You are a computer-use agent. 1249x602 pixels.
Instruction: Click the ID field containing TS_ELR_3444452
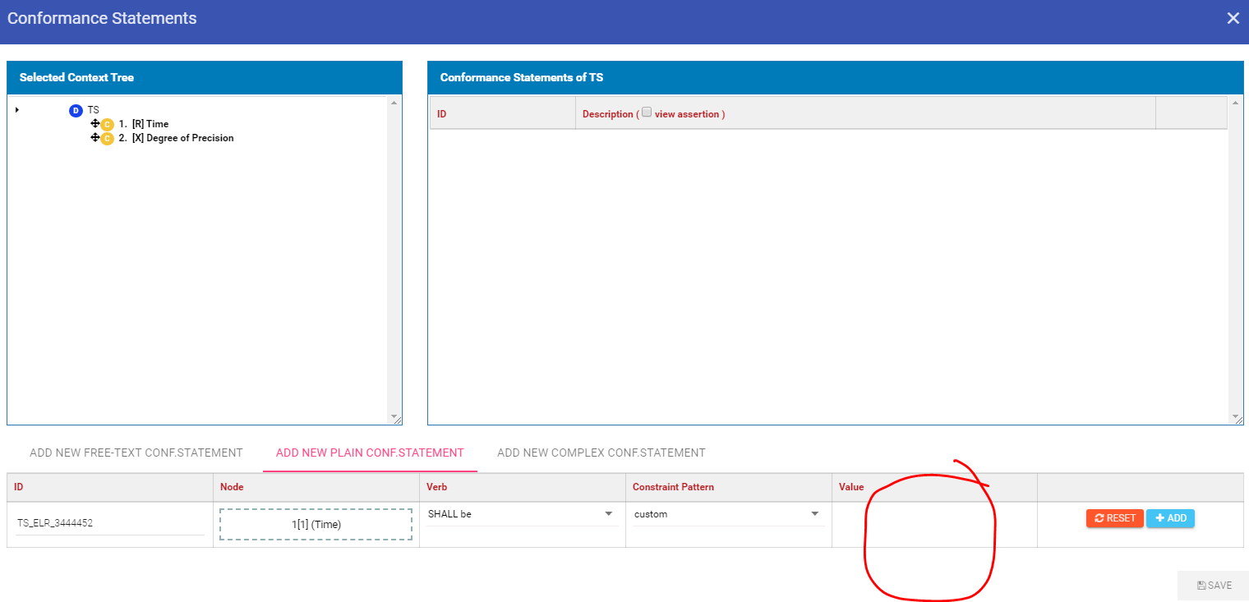click(x=111, y=522)
